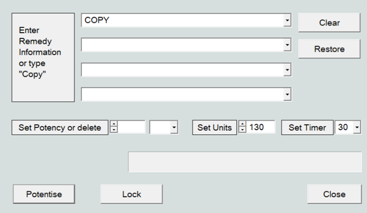Increase potency with the up arrow
The height and width of the screenshot is (213, 367).
114,124
